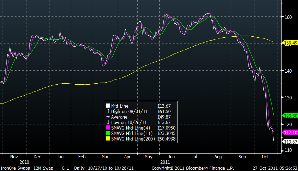
Task: Click the yellow SMAVG(200) legend swatch
Action: coord(107,139)
